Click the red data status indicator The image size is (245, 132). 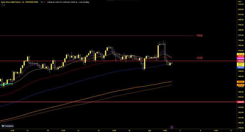tap(44, 2)
